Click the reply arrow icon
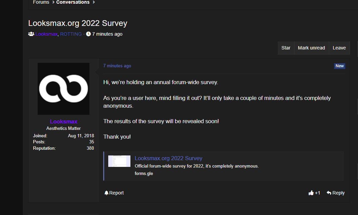358x215 pixels. 329,193
